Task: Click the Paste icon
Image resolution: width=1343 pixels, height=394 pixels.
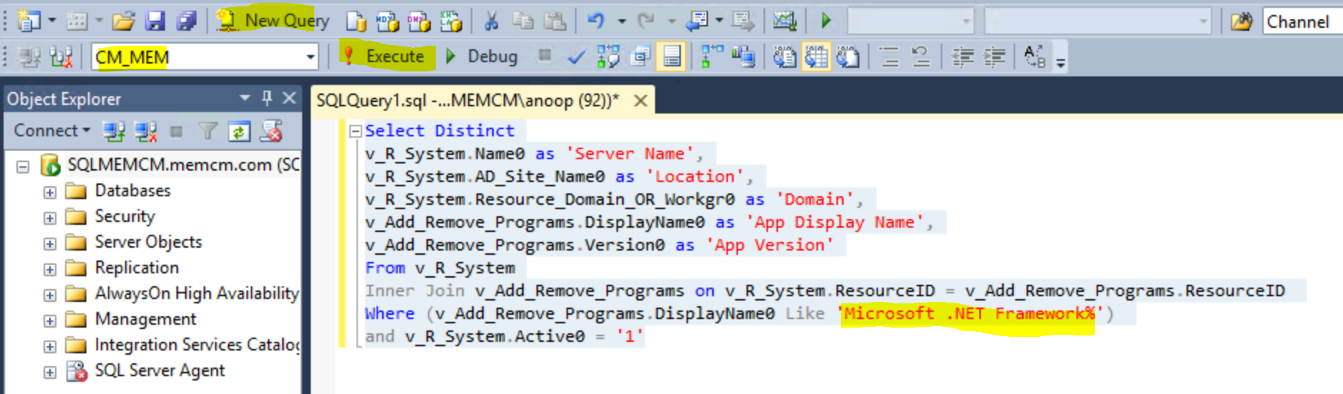Action: [x=554, y=21]
